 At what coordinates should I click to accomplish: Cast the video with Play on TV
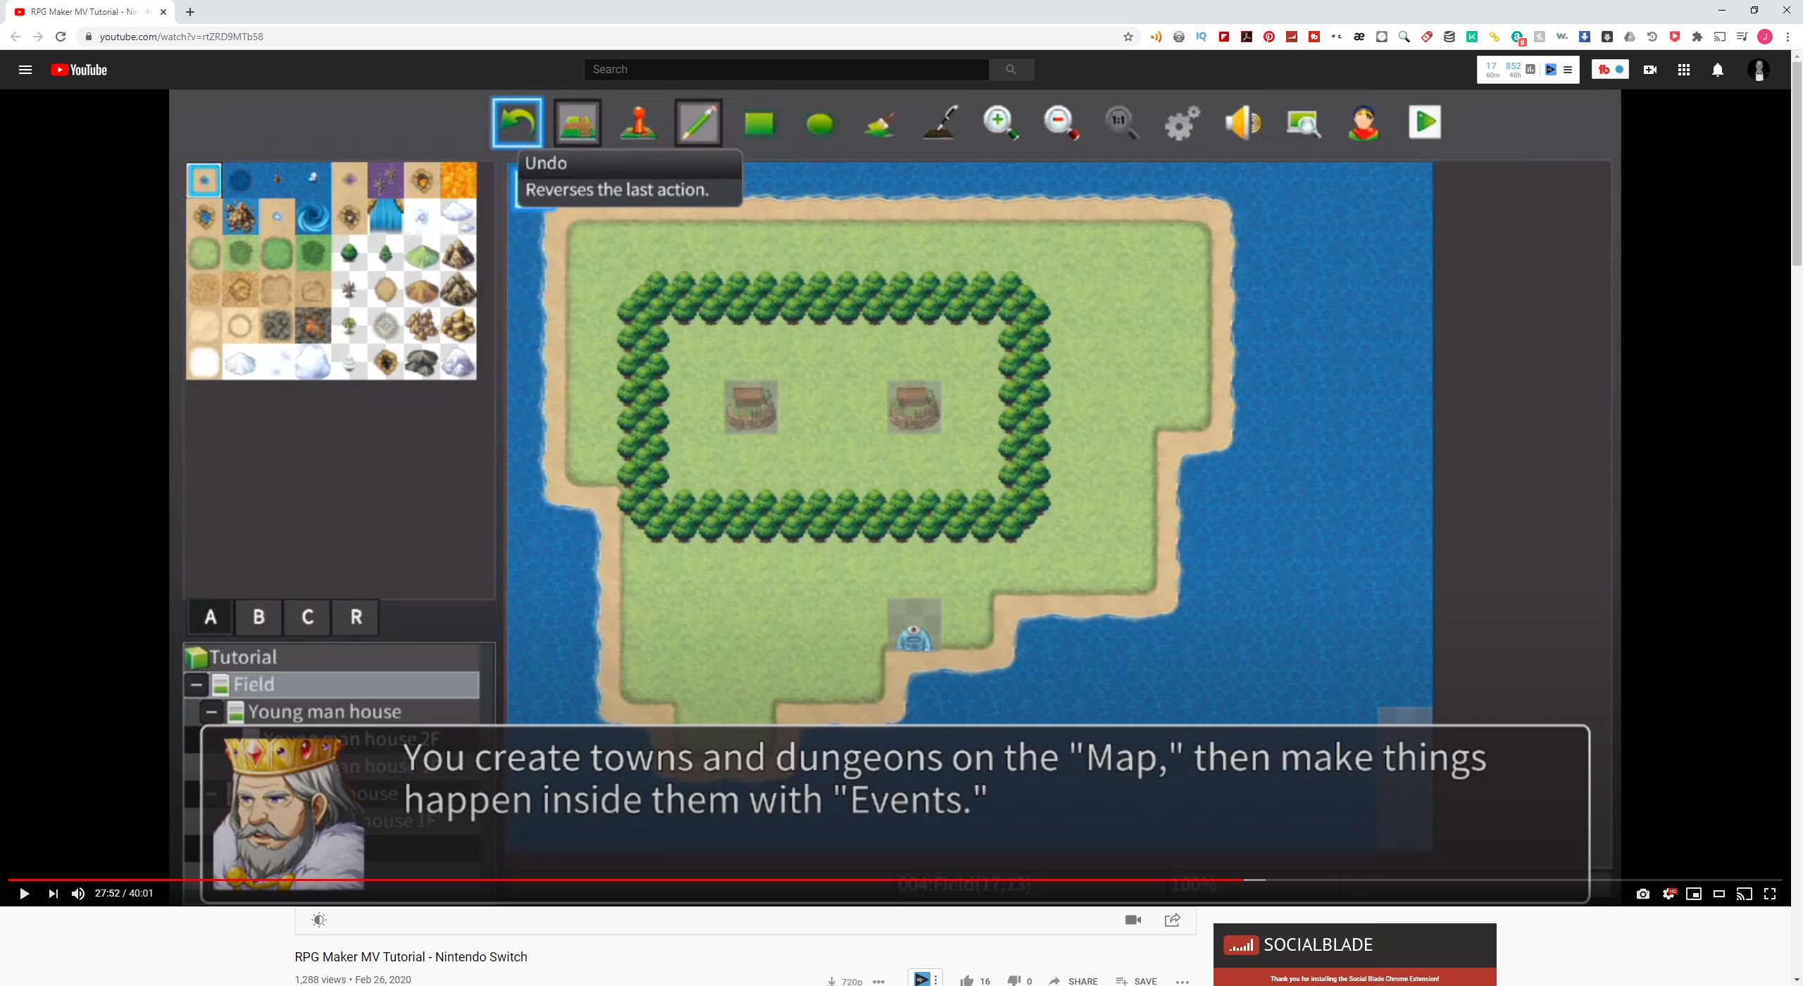(1745, 894)
